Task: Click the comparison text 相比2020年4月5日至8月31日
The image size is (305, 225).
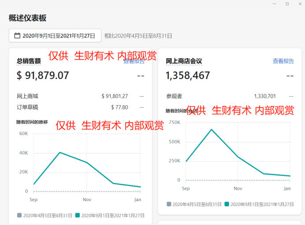Action: (x=138, y=36)
